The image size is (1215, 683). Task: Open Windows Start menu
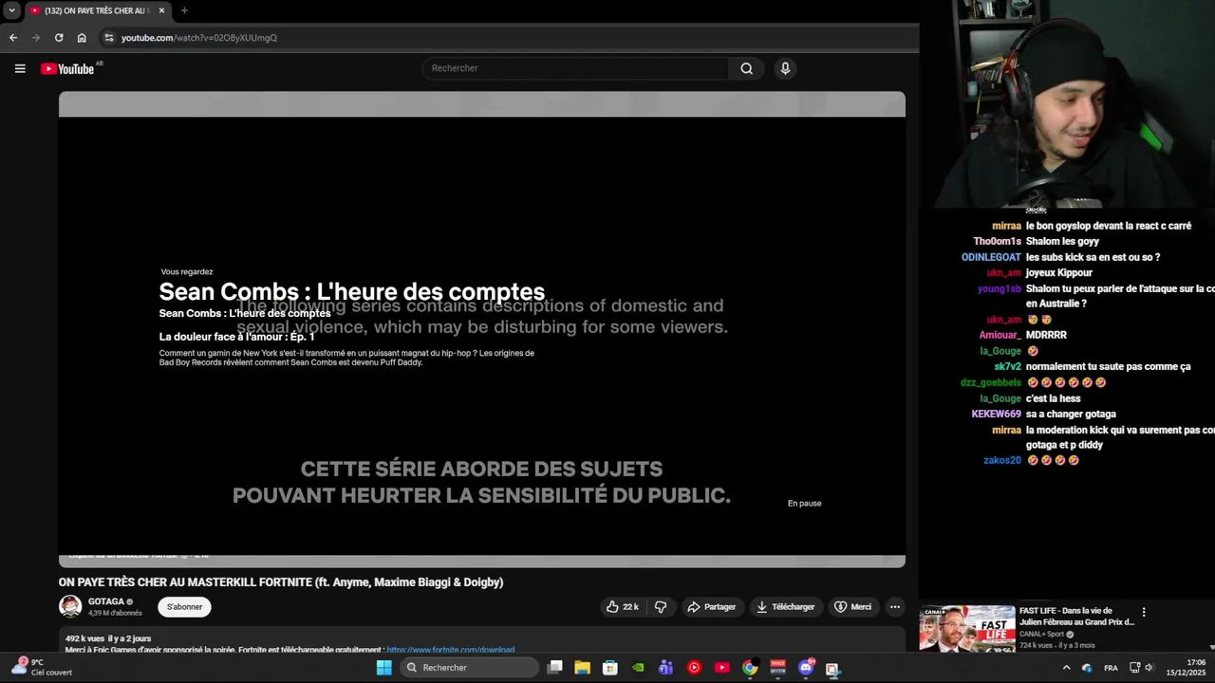383,668
